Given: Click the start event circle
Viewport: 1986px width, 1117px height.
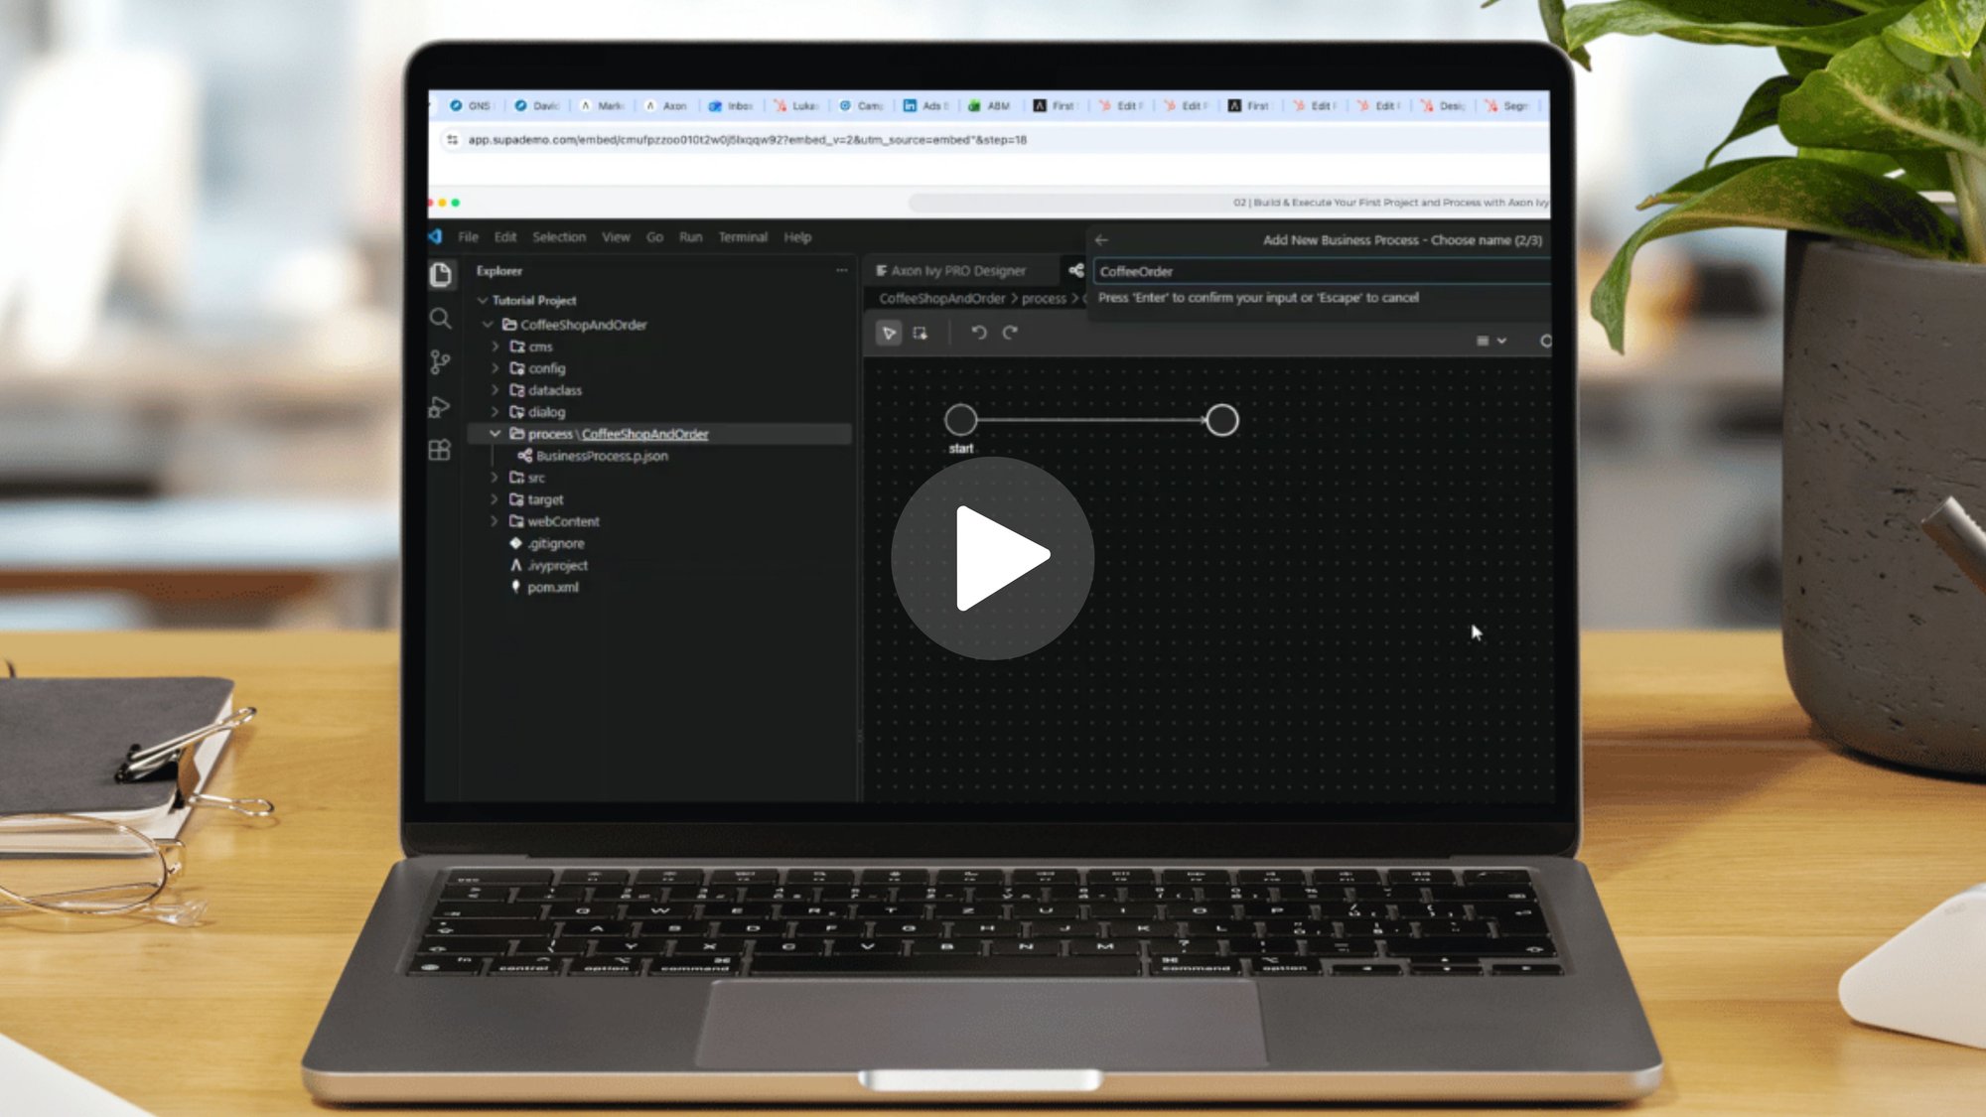Looking at the screenshot, I should pyautogui.click(x=960, y=420).
